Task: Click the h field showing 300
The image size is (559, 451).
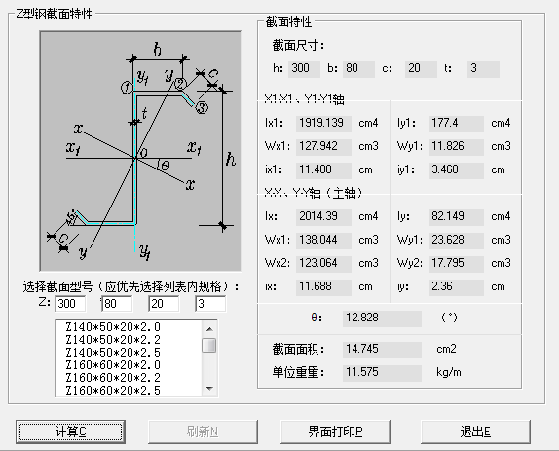Action: (304, 69)
